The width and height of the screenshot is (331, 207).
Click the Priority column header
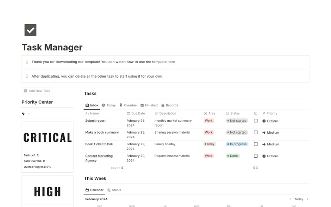pos(270,113)
